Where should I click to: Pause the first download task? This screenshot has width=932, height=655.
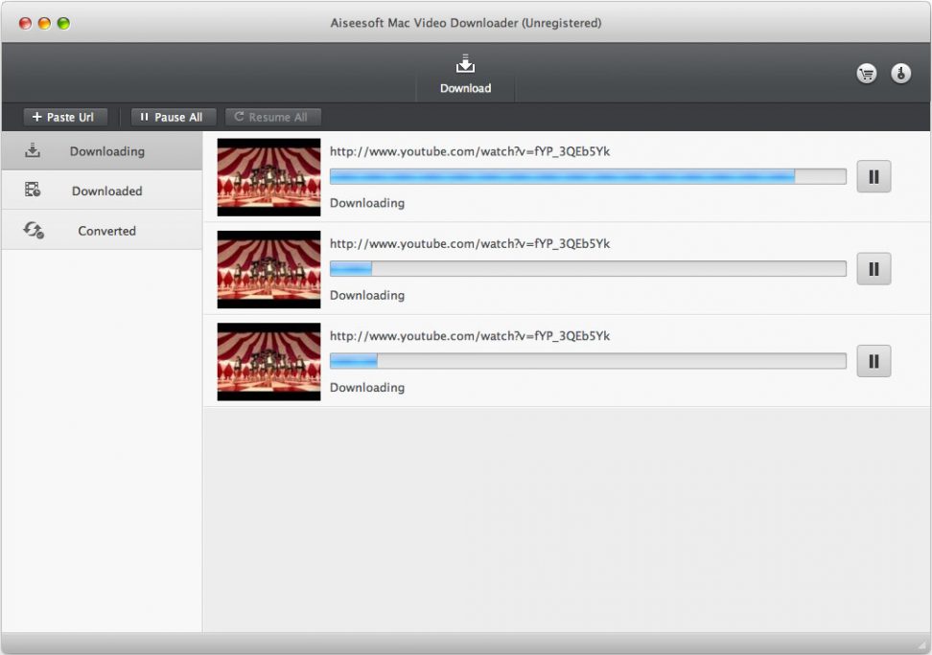pyautogui.click(x=874, y=176)
